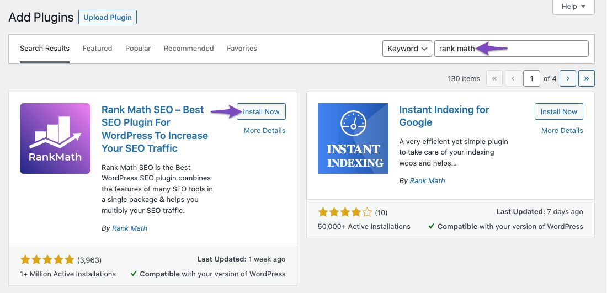The width and height of the screenshot is (607, 293).
Task: Jump to last page of results
Action: (x=586, y=78)
